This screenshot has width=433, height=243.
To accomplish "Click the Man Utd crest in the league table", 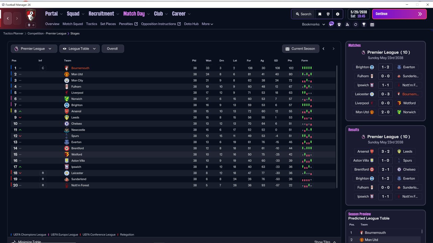I will pos(67,74).
